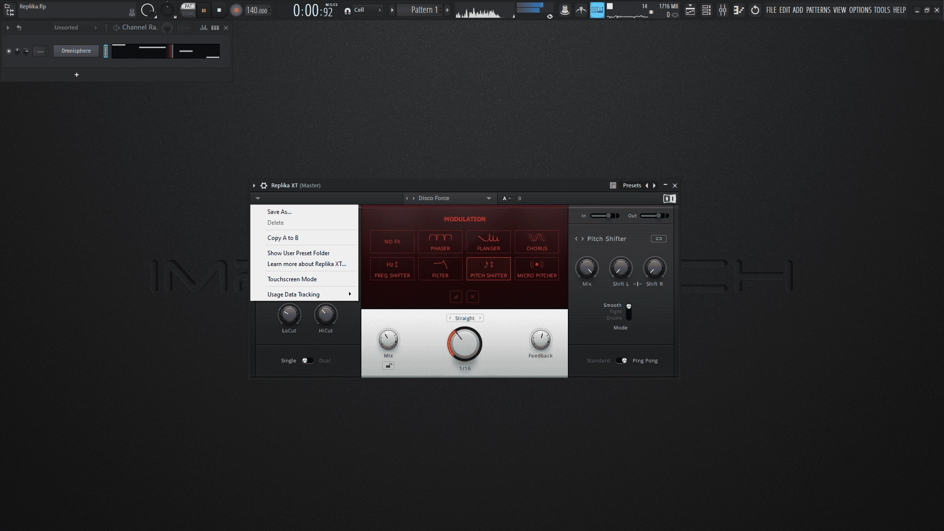The height and width of the screenshot is (531, 944).
Task: Add a channel with the plus button
Action: 77,75
